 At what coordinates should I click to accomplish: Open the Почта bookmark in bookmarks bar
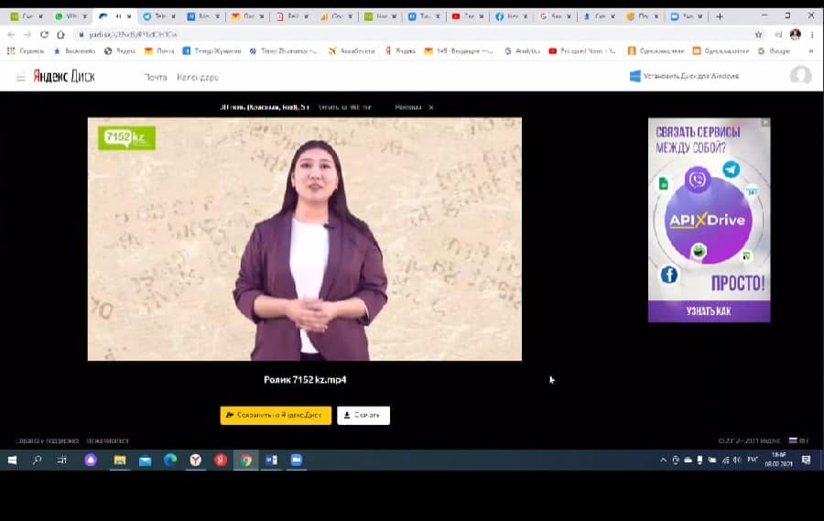click(159, 51)
